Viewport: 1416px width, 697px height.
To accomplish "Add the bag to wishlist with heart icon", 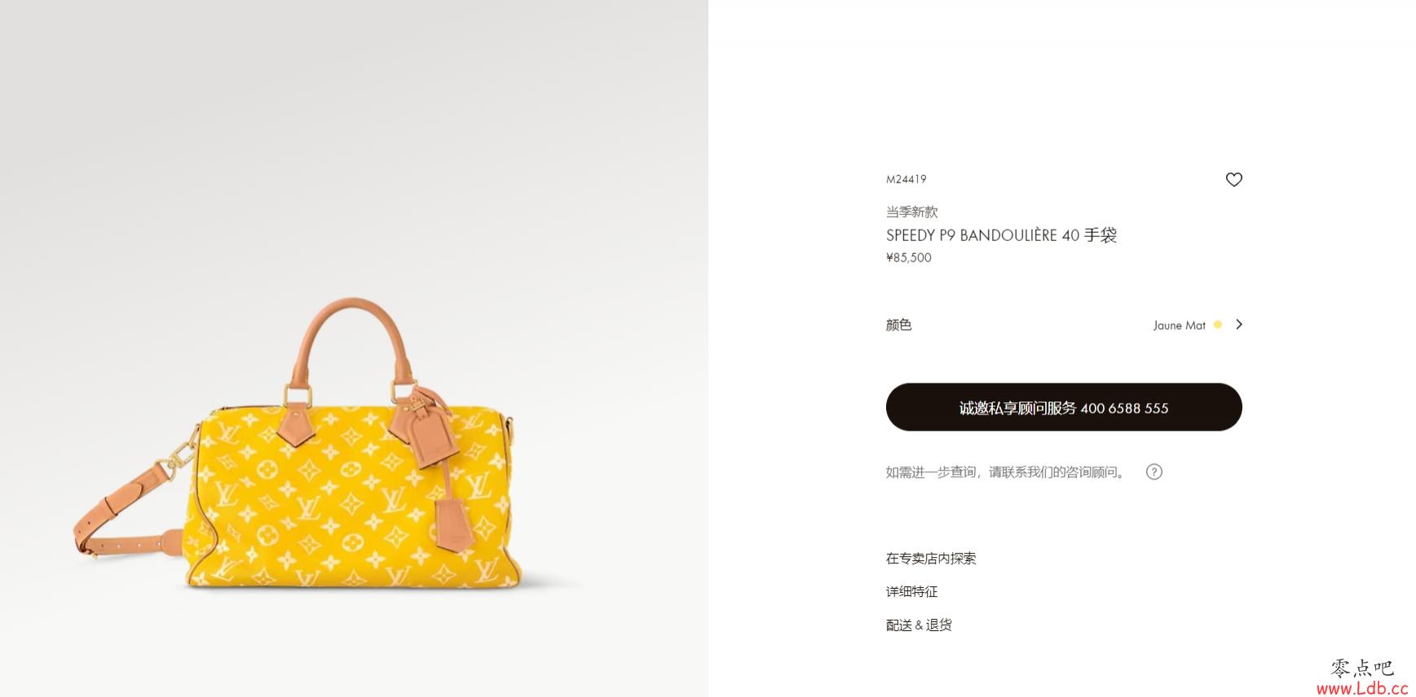I will click(x=1233, y=179).
